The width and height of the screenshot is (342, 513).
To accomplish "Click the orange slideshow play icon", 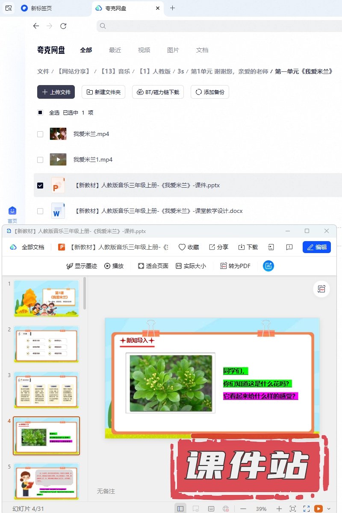I will tap(318, 509).
